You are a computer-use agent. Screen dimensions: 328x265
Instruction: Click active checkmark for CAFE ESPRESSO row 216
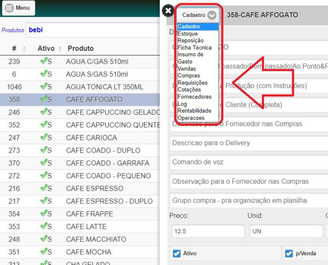pos(44,188)
